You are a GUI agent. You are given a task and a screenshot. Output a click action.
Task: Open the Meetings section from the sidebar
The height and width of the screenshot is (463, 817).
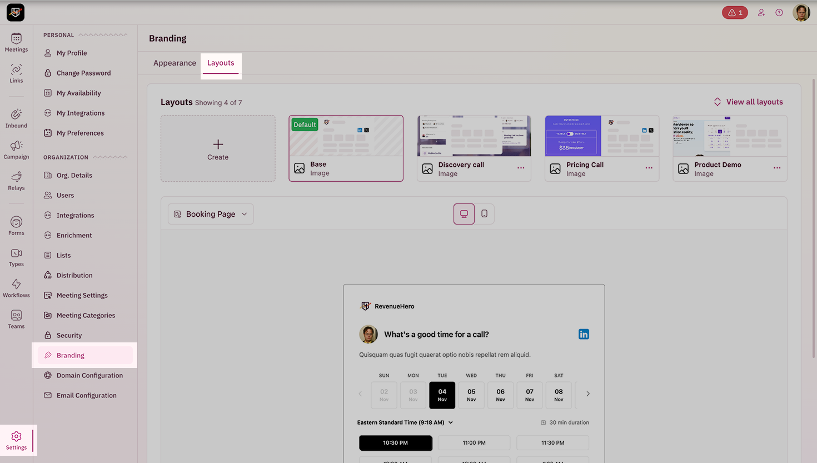pos(16,42)
